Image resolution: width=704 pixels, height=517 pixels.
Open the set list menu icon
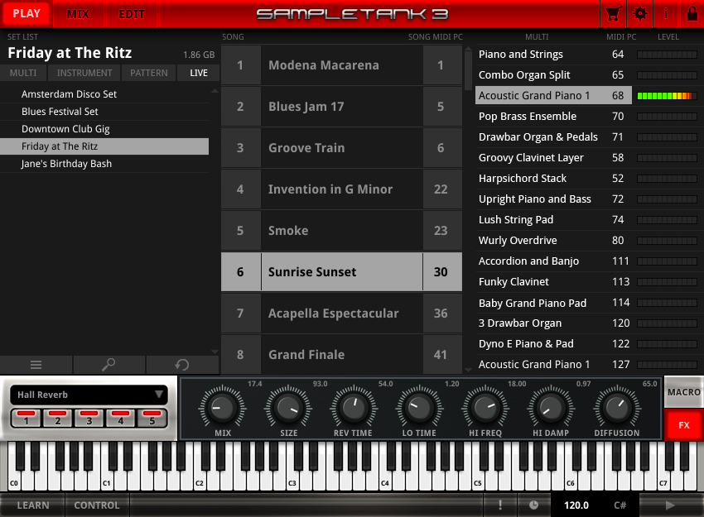click(x=36, y=365)
